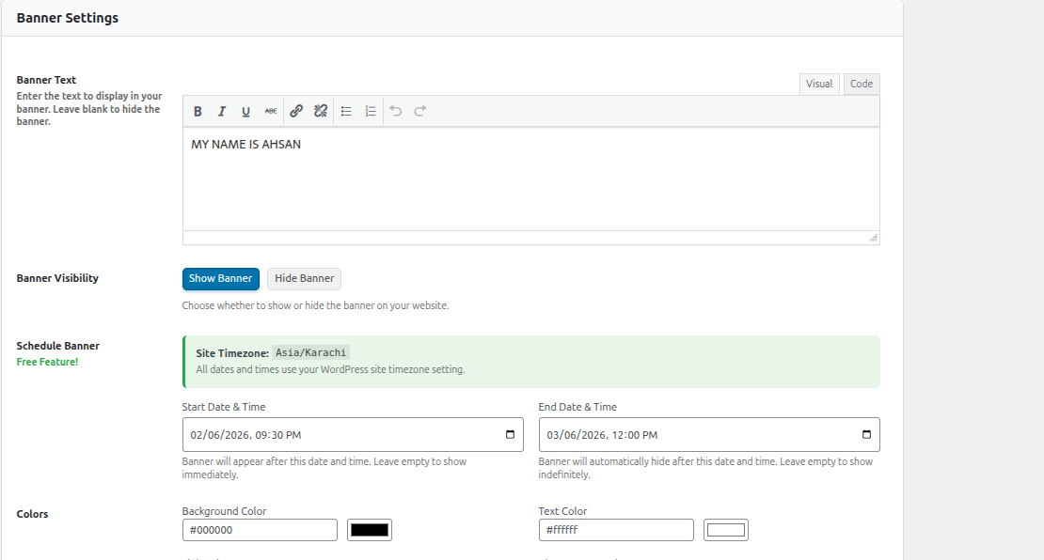Create a numbered list in the editor

pos(370,111)
